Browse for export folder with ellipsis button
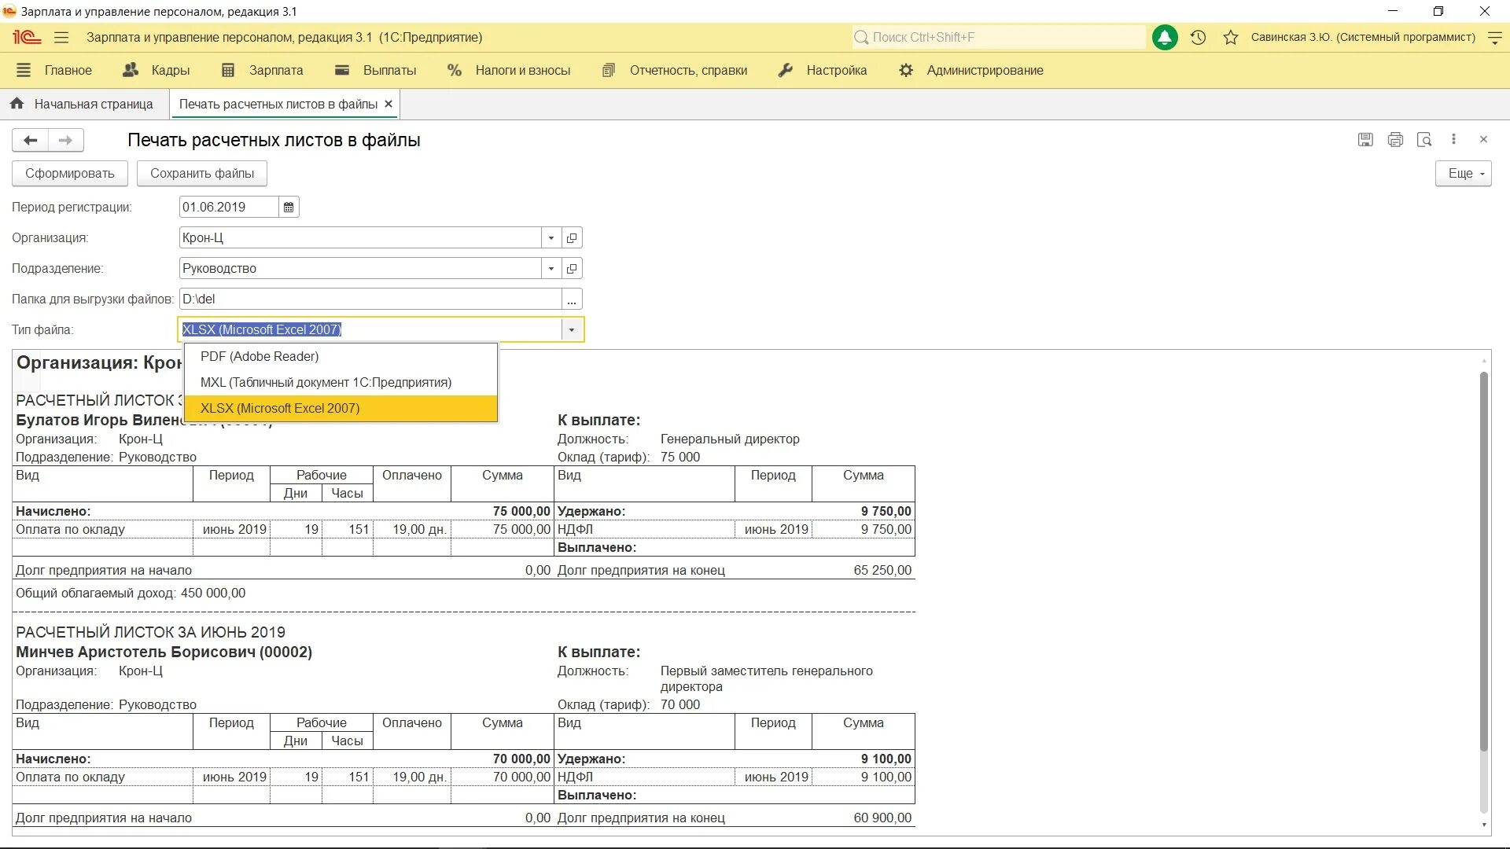 572,300
